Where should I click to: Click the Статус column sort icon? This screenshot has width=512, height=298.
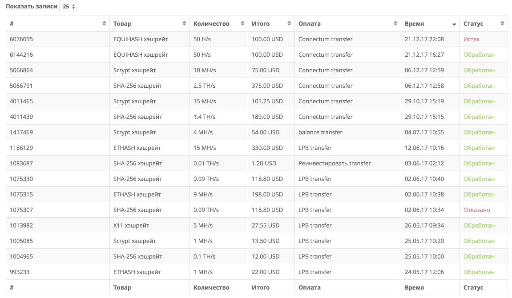(x=502, y=24)
